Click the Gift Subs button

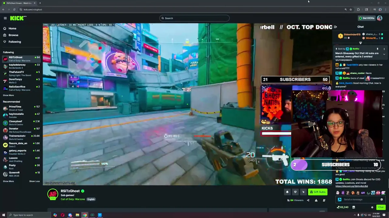pos(318,192)
